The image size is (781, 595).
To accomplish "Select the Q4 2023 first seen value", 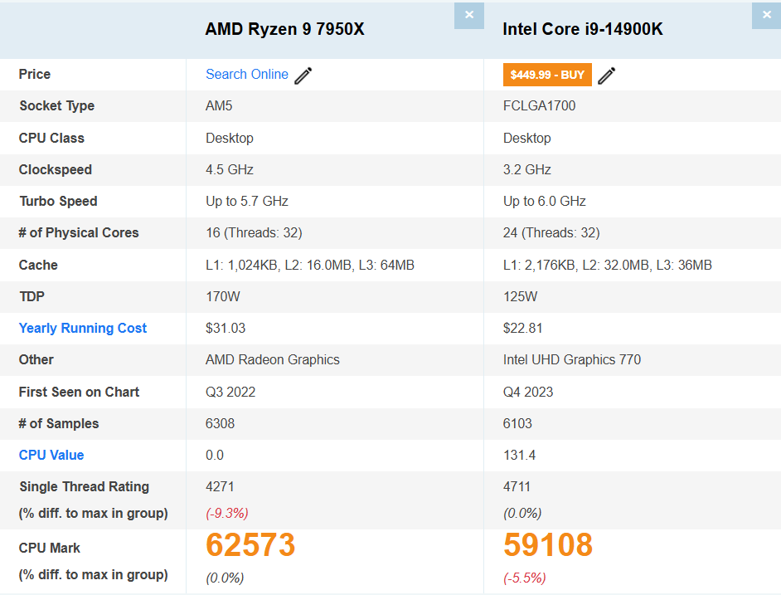I will point(528,392).
